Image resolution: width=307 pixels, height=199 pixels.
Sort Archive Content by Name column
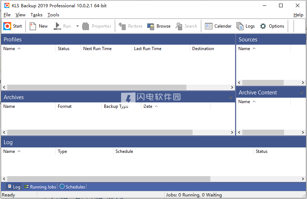[263, 102]
